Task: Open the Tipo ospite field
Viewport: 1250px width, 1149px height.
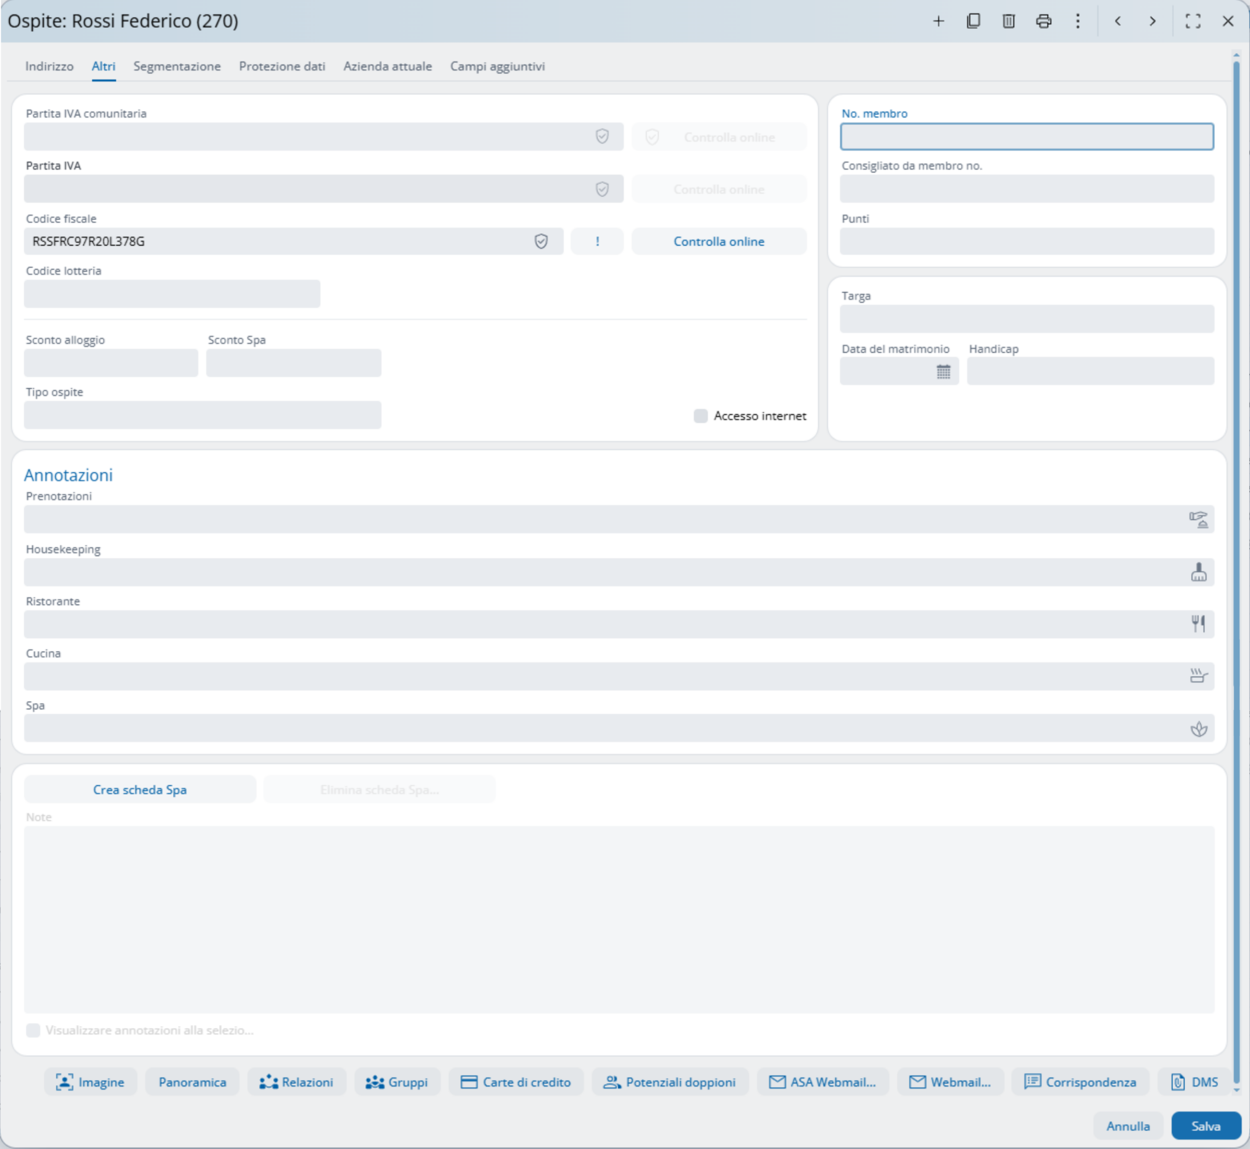Action: [x=202, y=415]
